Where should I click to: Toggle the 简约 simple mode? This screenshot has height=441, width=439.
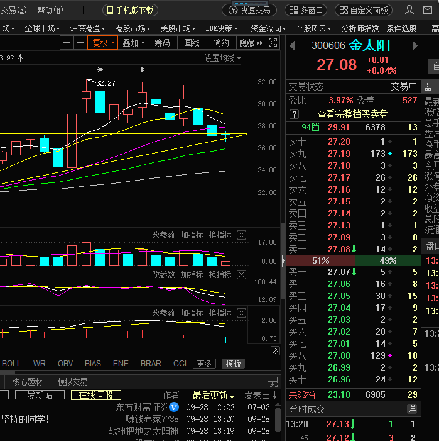(222, 43)
